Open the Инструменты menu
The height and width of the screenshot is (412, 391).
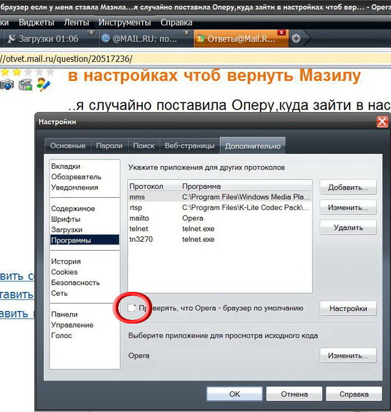coord(124,23)
